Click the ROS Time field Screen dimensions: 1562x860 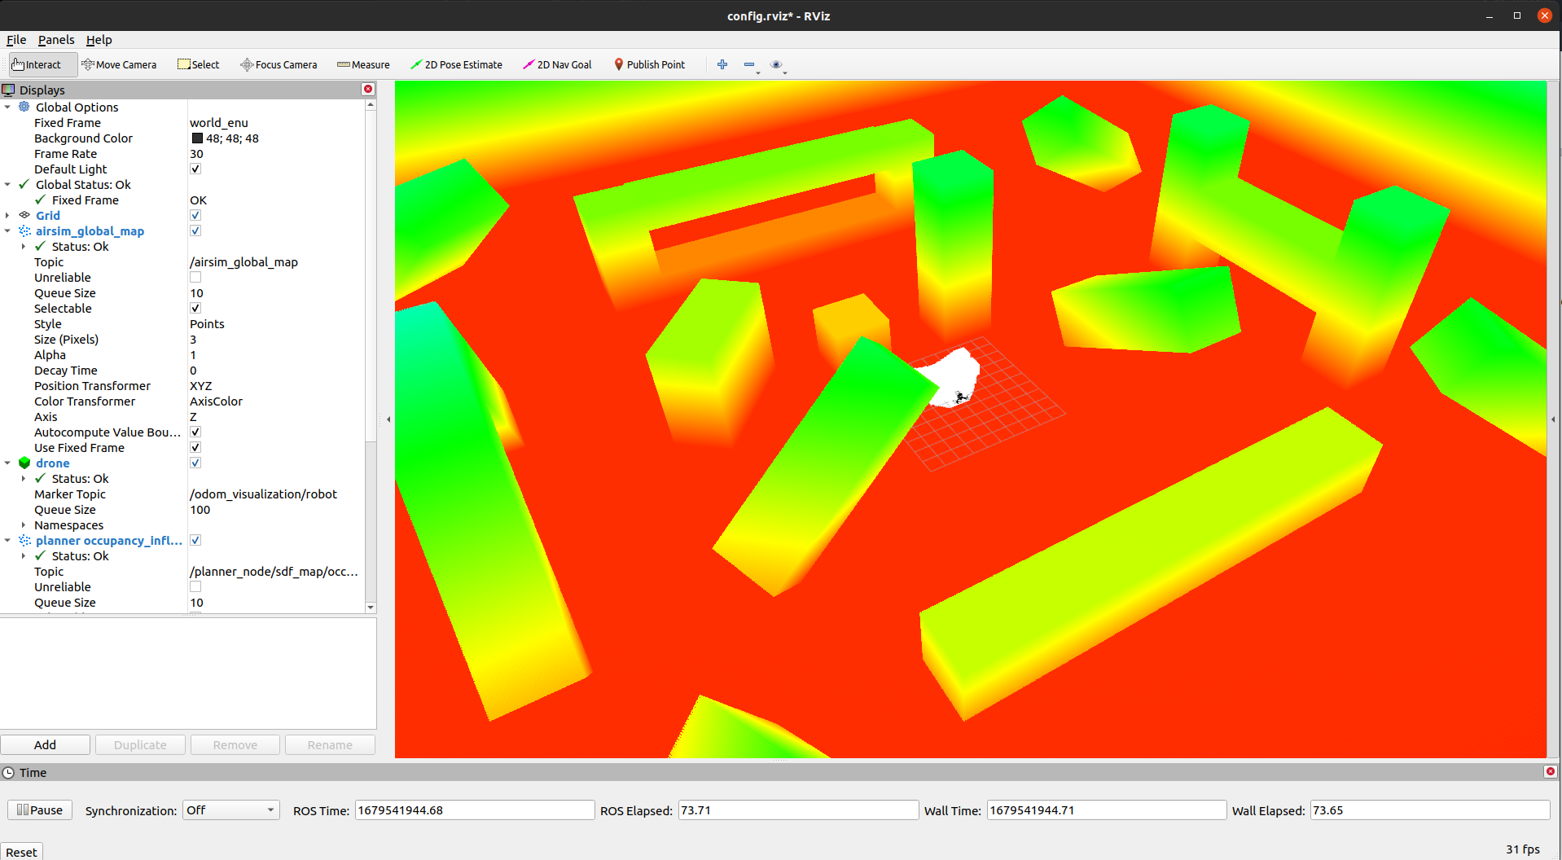point(475,810)
